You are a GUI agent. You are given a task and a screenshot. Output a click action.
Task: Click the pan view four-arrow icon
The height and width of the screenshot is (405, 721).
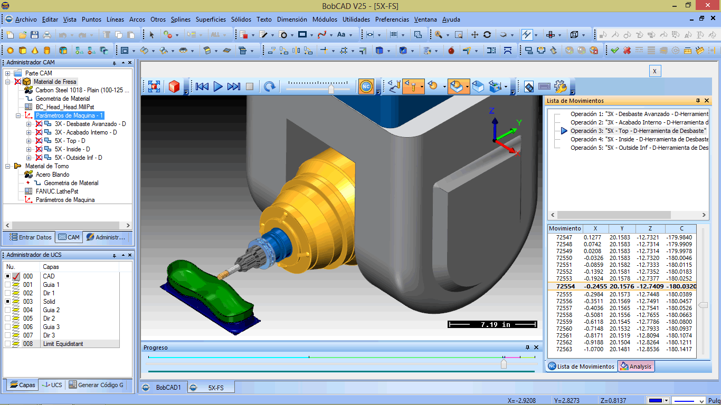(475, 35)
